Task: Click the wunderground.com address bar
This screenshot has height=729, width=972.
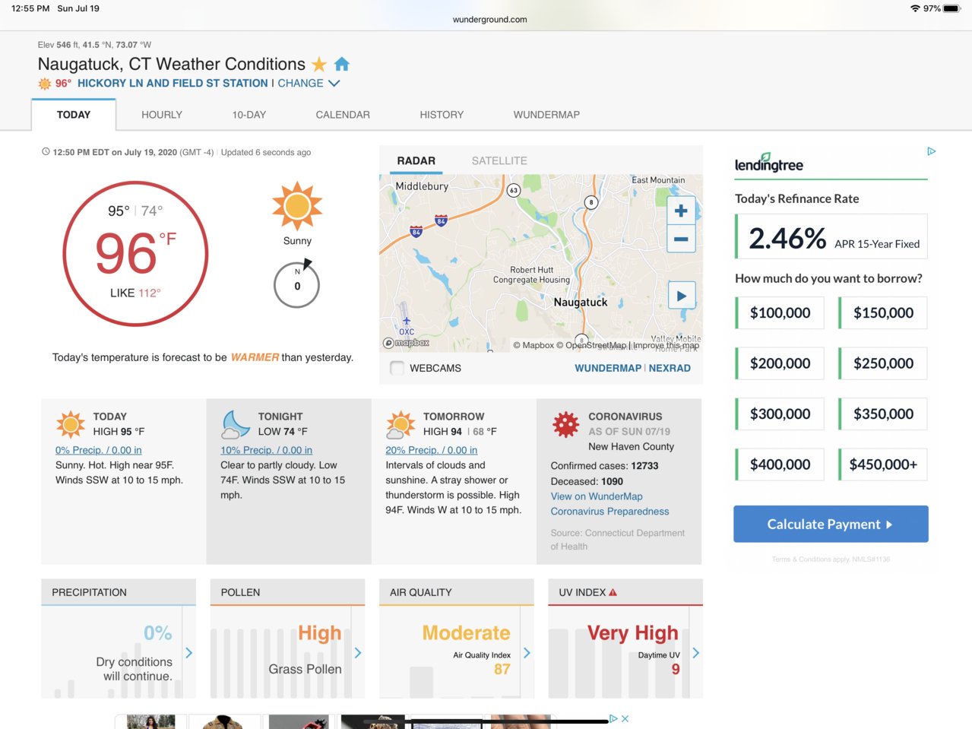Action: pos(489,19)
